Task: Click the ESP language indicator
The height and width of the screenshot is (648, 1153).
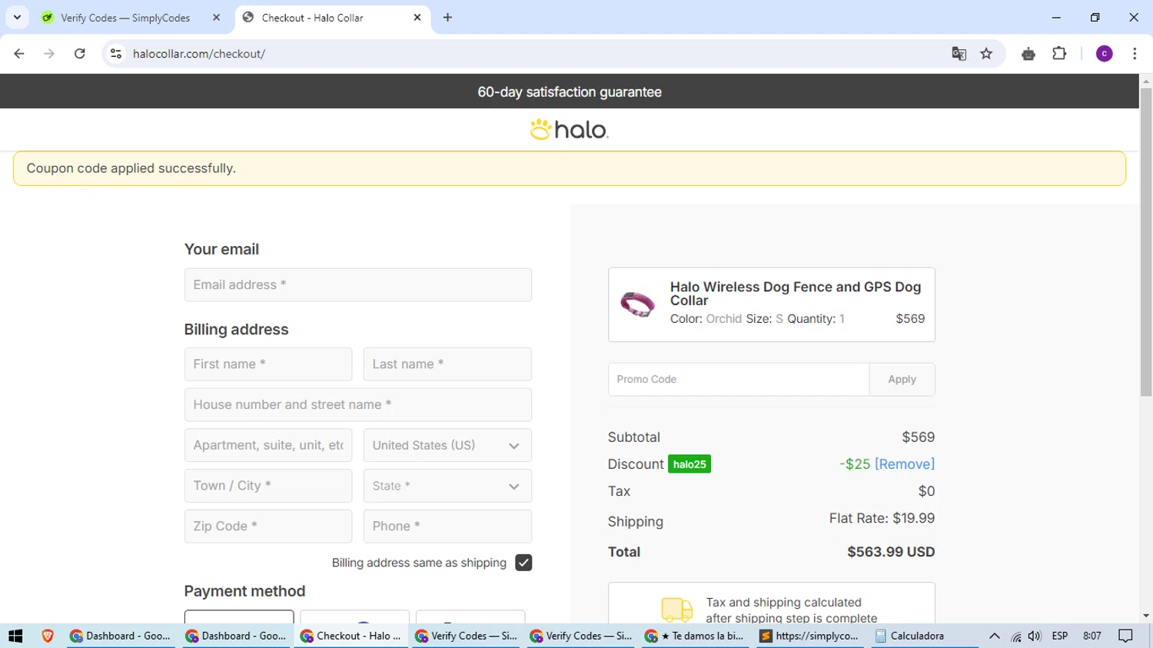Action: 1060,636
